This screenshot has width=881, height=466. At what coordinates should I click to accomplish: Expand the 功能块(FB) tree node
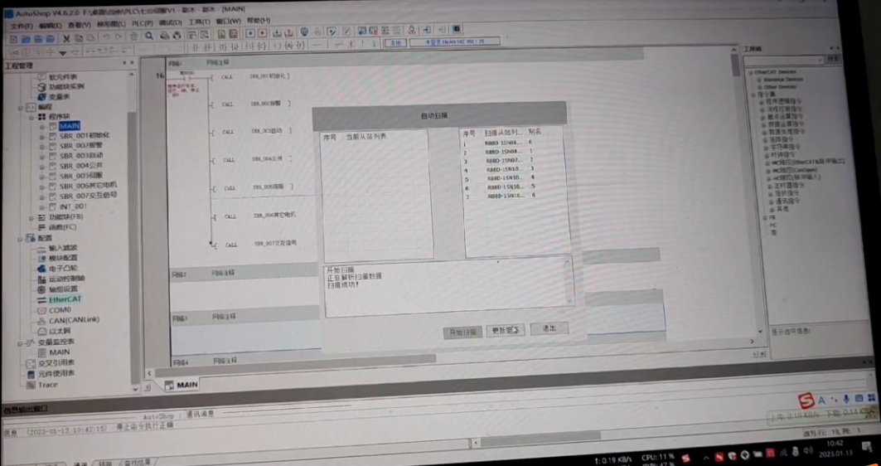coord(31,218)
